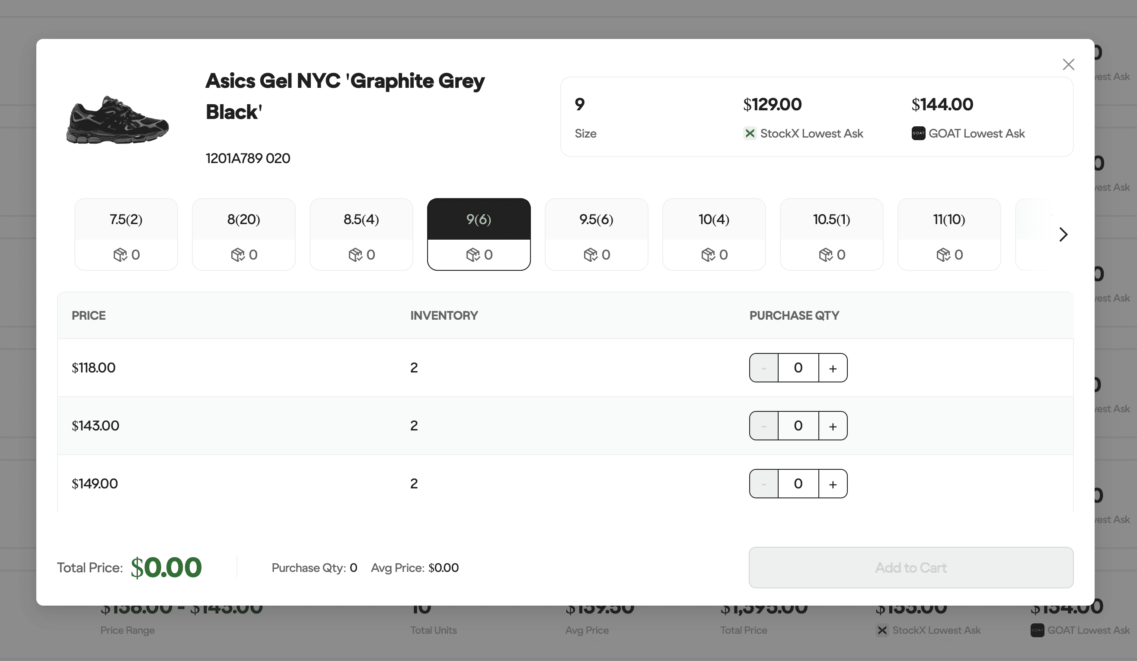Click box icon under size 7.5
This screenshot has height=661, width=1137.
point(120,255)
